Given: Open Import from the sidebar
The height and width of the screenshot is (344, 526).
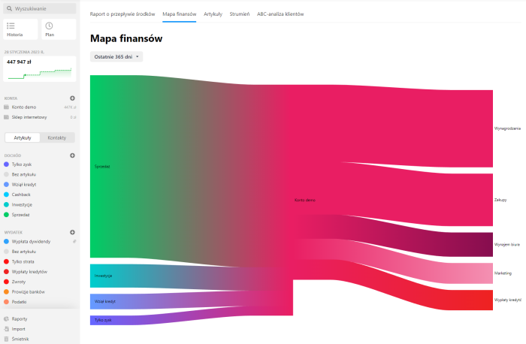Looking at the screenshot, I should (19, 328).
